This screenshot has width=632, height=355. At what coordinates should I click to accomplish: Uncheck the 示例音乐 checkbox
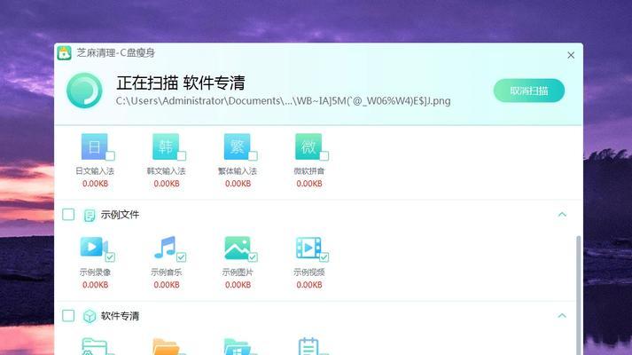(182, 257)
